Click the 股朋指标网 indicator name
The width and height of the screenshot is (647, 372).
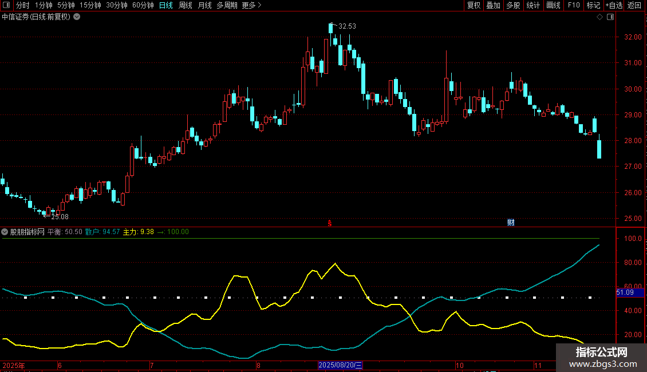tap(27, 232)
